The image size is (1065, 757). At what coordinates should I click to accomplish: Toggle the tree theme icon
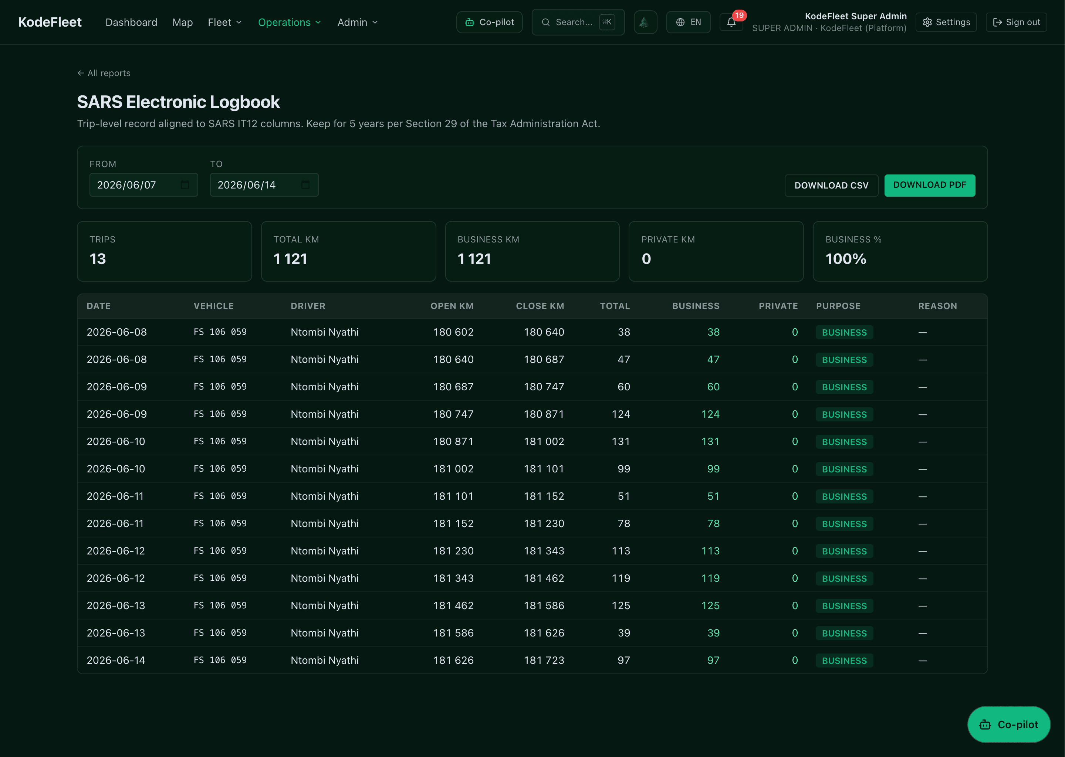point(645,22)
